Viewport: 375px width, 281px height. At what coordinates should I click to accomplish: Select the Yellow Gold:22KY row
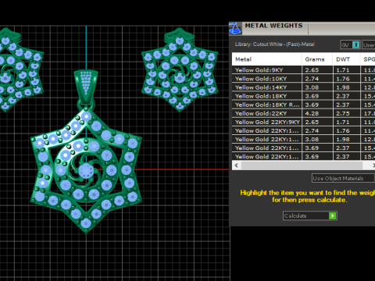click(x=303, y=113)
